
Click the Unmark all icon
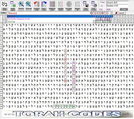pyautogui.click(x=77, y=4)
